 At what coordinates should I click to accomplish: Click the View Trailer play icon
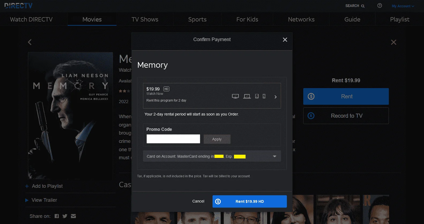click(27, 200)
